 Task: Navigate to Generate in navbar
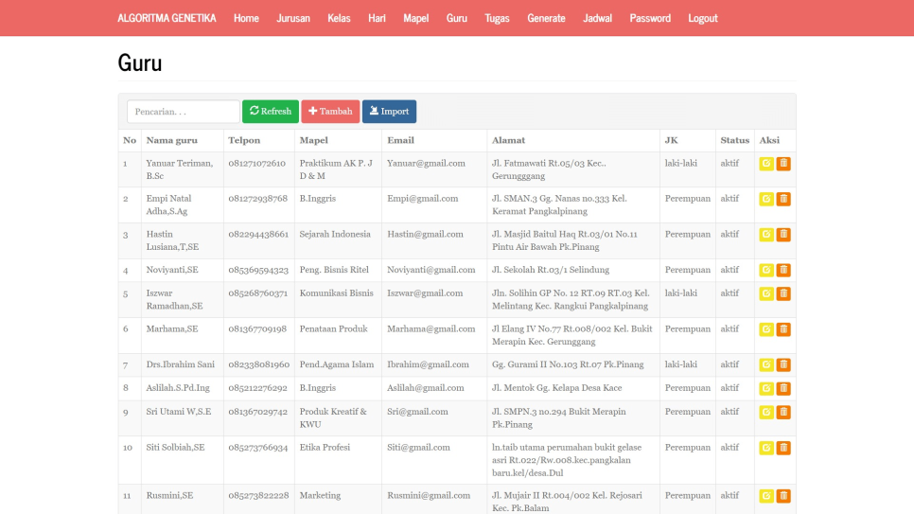546,18
